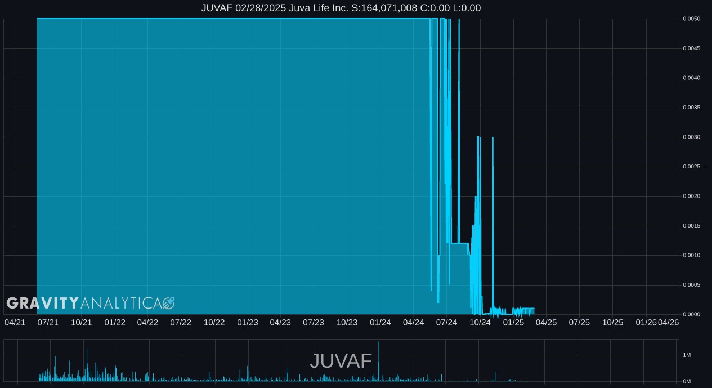The image size is (712, 388).
Task: Select the 0.0040 price axis value
Action: click(x=692, y=78)
